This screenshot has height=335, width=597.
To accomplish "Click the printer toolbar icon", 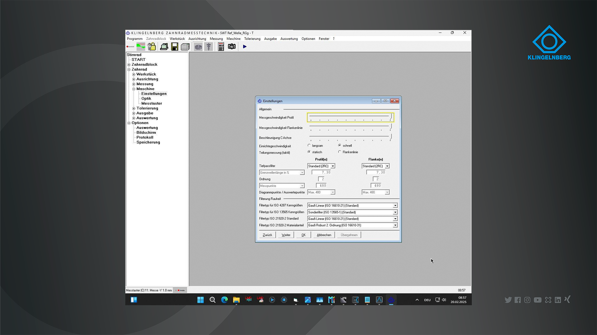I will click(185, 47).
